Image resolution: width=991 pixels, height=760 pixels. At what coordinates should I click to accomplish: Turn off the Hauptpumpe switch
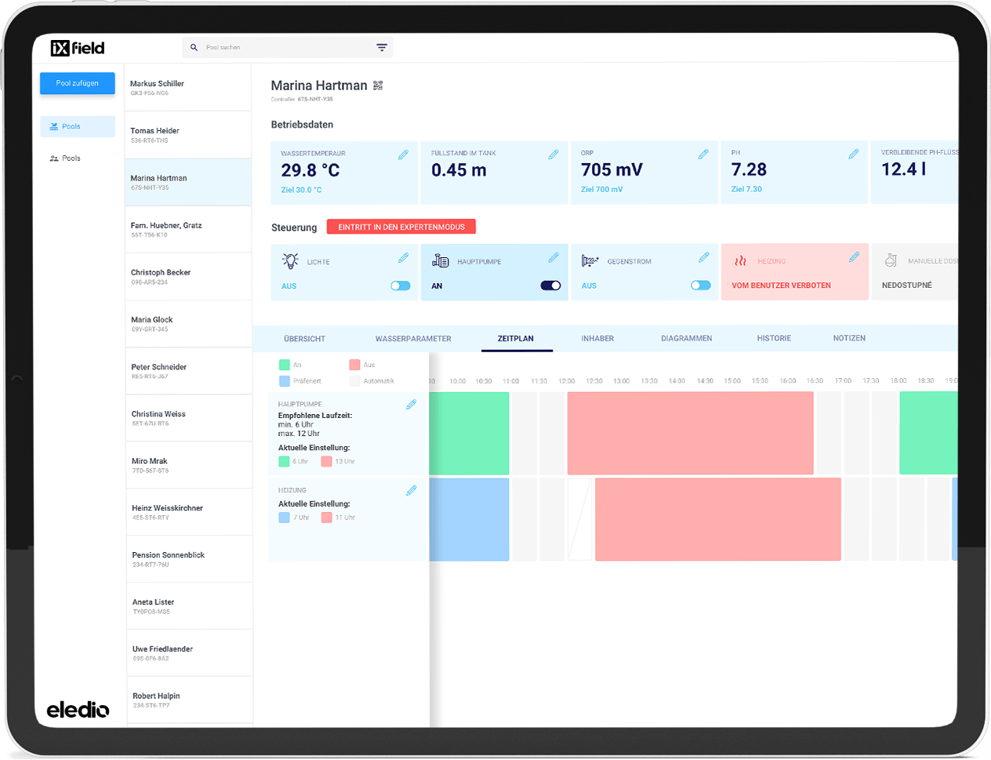(550, 285)
